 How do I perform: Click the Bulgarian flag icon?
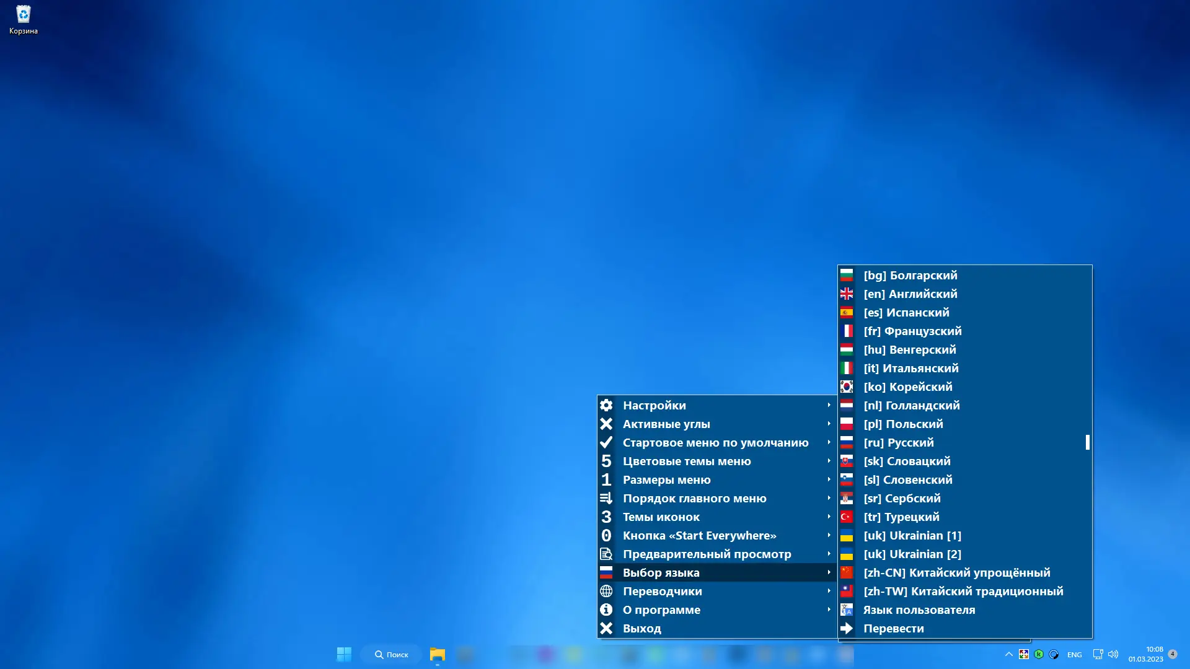[847, 275]
